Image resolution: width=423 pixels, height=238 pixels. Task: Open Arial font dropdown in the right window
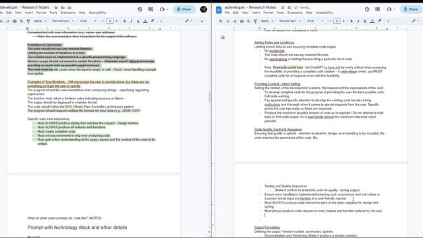point(315,21)
